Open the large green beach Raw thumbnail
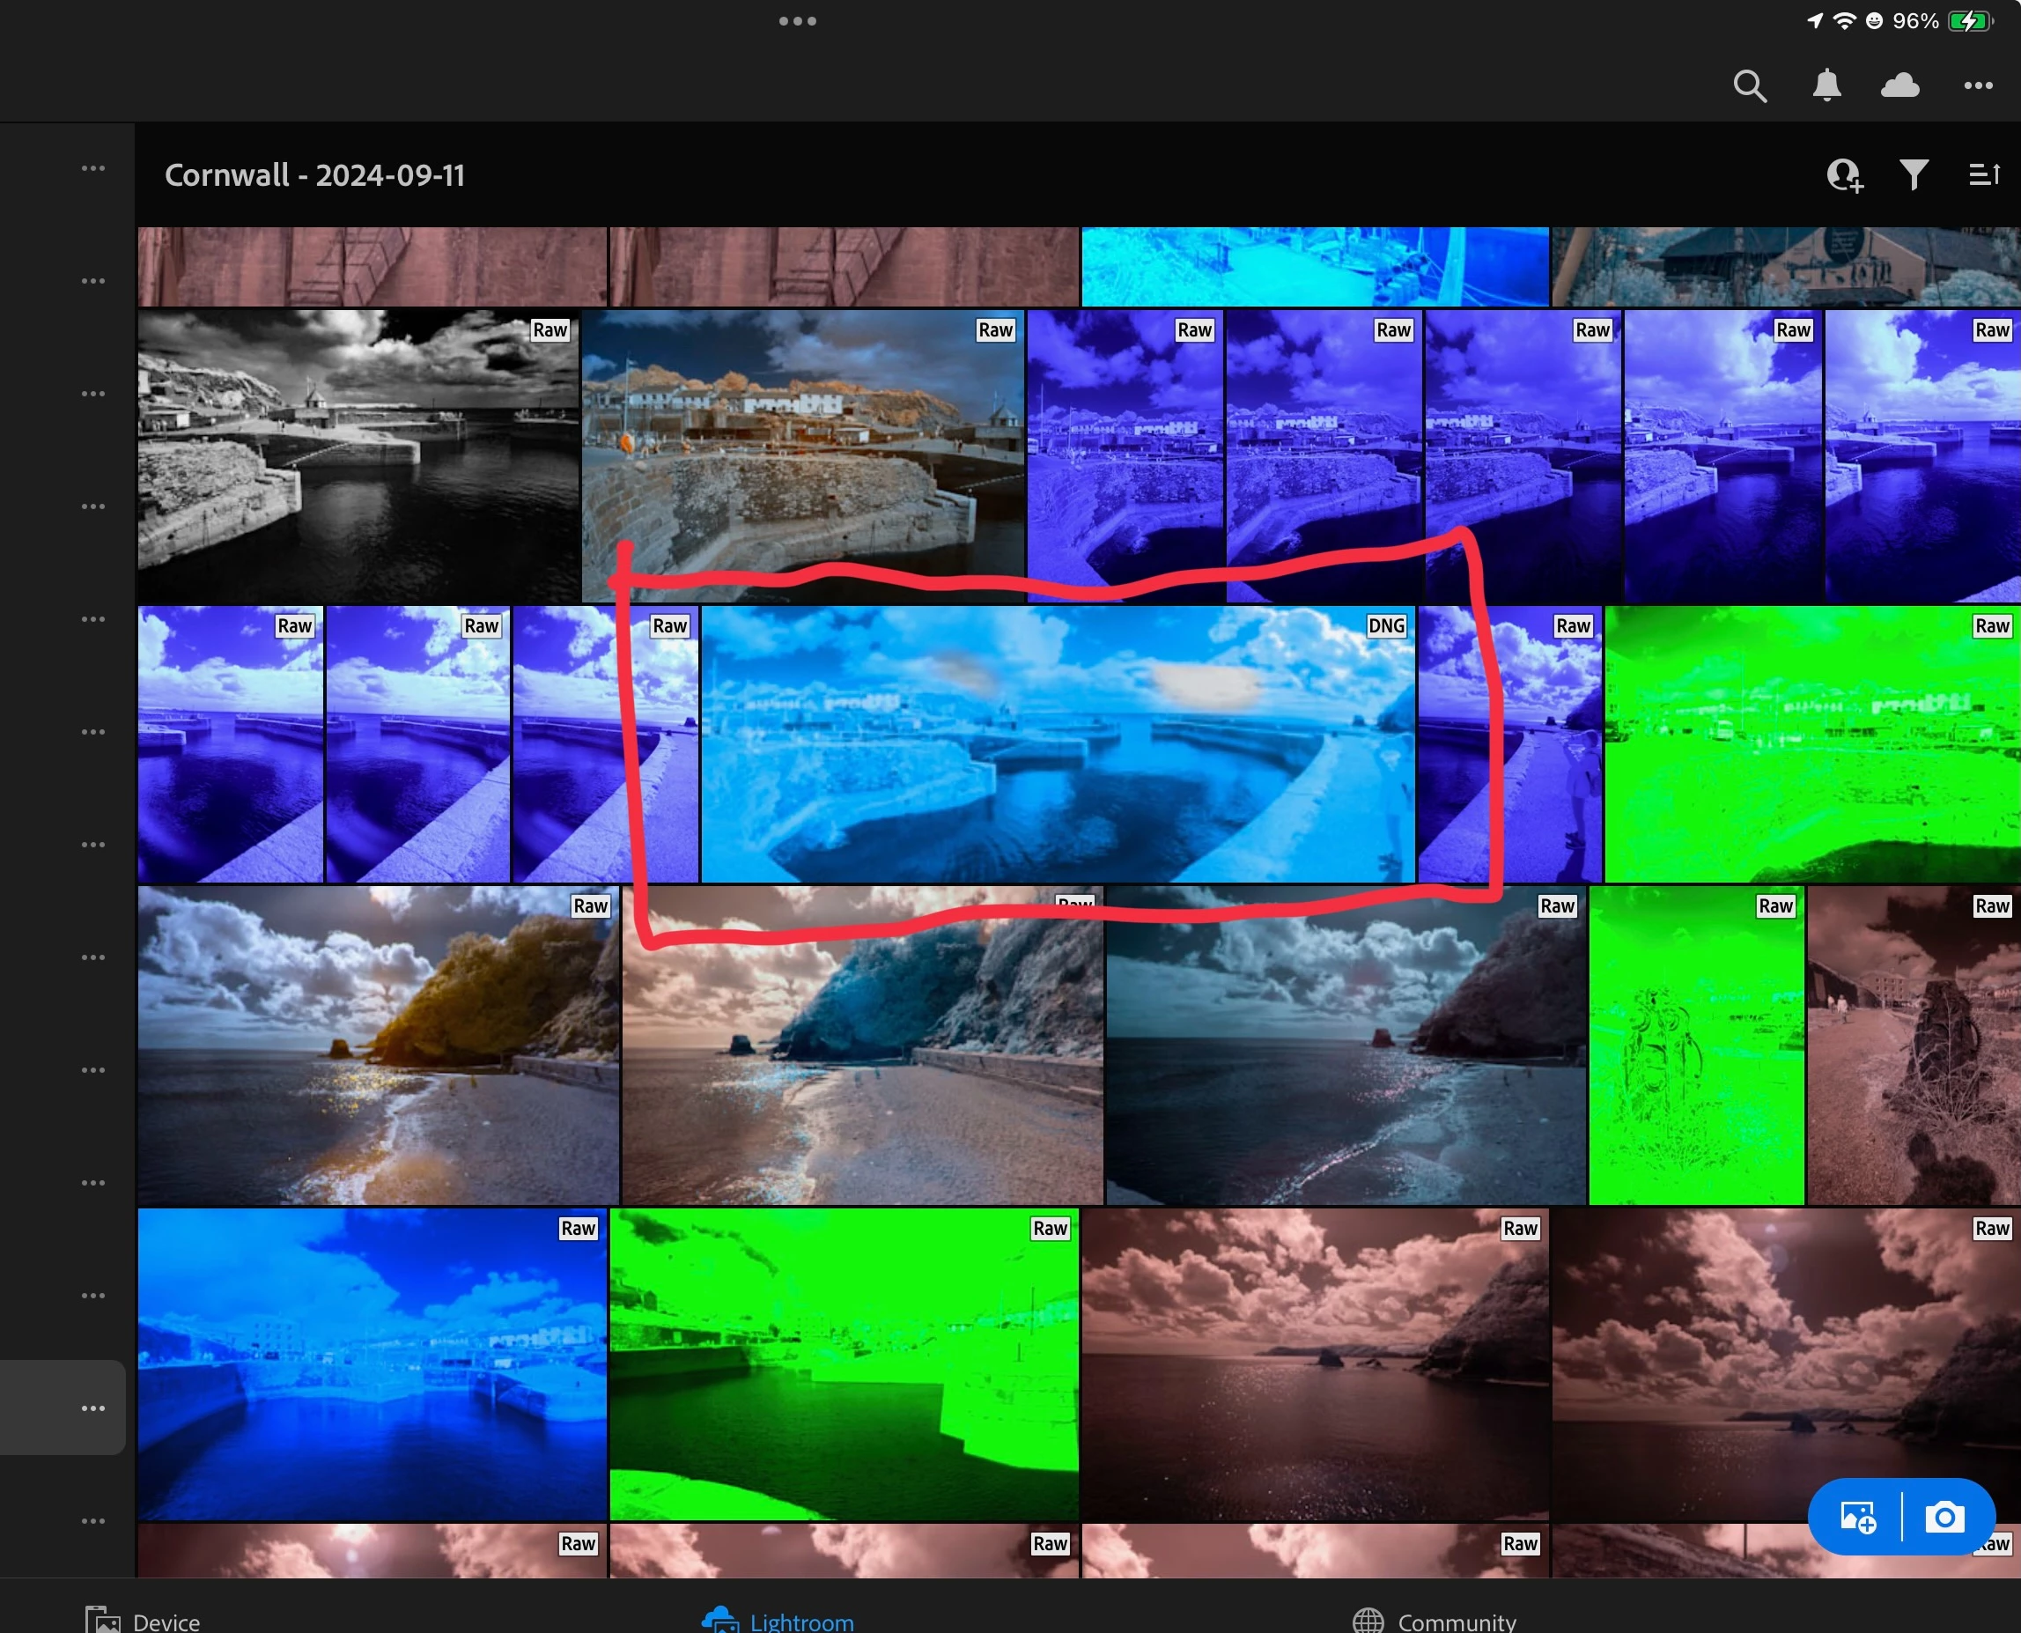The height and width of the screenshot is (1633, 2021). 1811,745
